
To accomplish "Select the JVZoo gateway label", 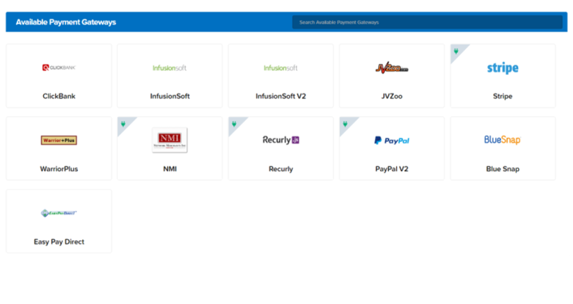I will pyautogui.click(x=392, y=96).
